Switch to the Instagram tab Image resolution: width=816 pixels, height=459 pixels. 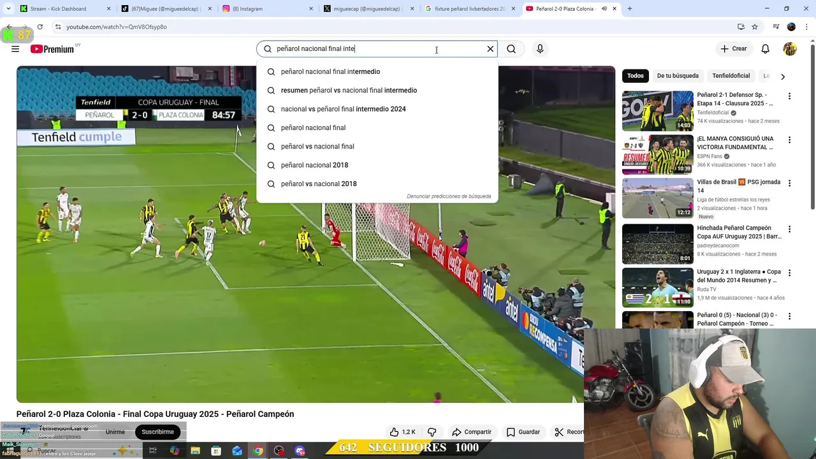[x=268, y=9]
